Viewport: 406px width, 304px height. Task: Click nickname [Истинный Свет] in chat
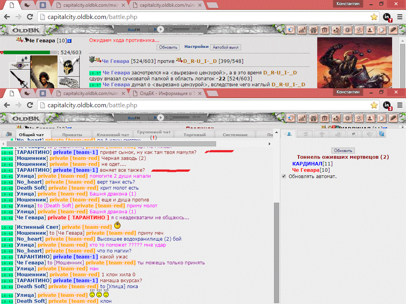(38, 227)
